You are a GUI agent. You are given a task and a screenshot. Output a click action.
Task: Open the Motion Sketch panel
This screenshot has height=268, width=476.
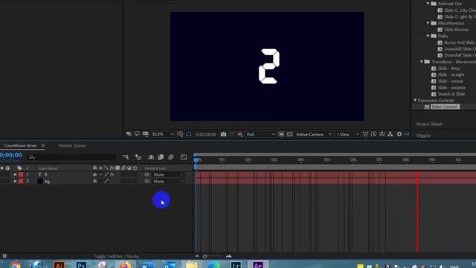click(x=429, y=124)
